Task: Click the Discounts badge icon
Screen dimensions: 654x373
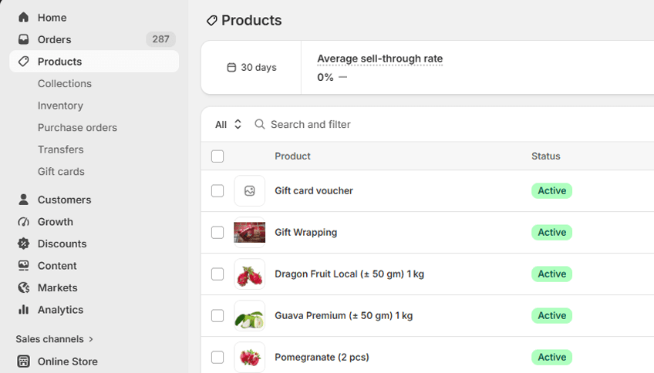Action: [23, 244]
